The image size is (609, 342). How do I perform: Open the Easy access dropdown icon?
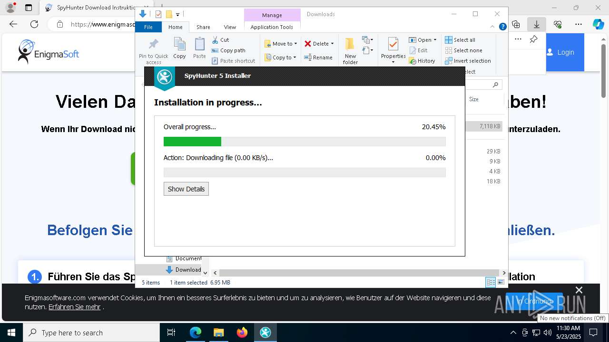[x=367, y=50]
